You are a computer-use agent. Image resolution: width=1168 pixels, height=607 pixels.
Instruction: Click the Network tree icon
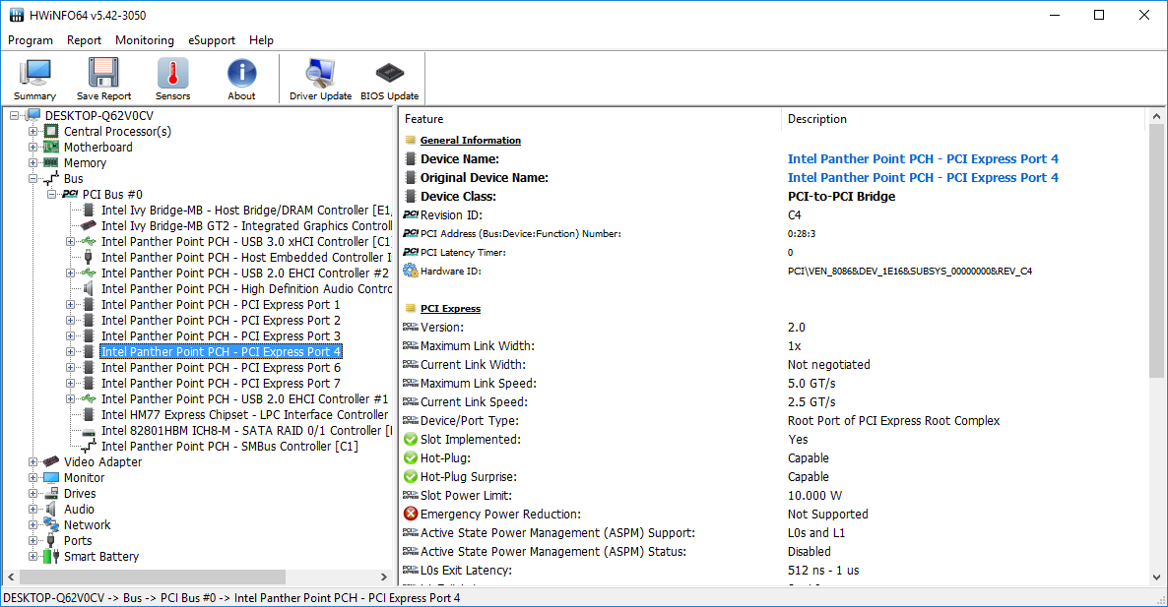pos(51,524)
